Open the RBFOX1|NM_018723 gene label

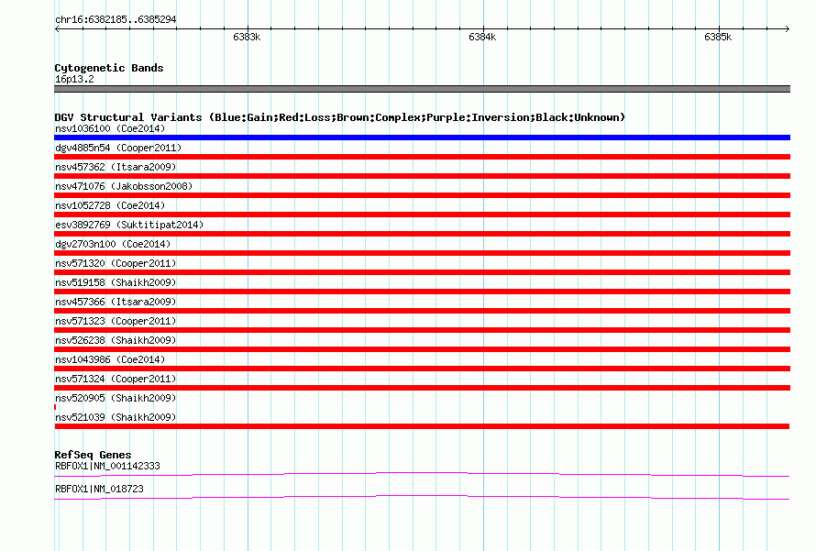pyautogui.click(x=99, y=489)
